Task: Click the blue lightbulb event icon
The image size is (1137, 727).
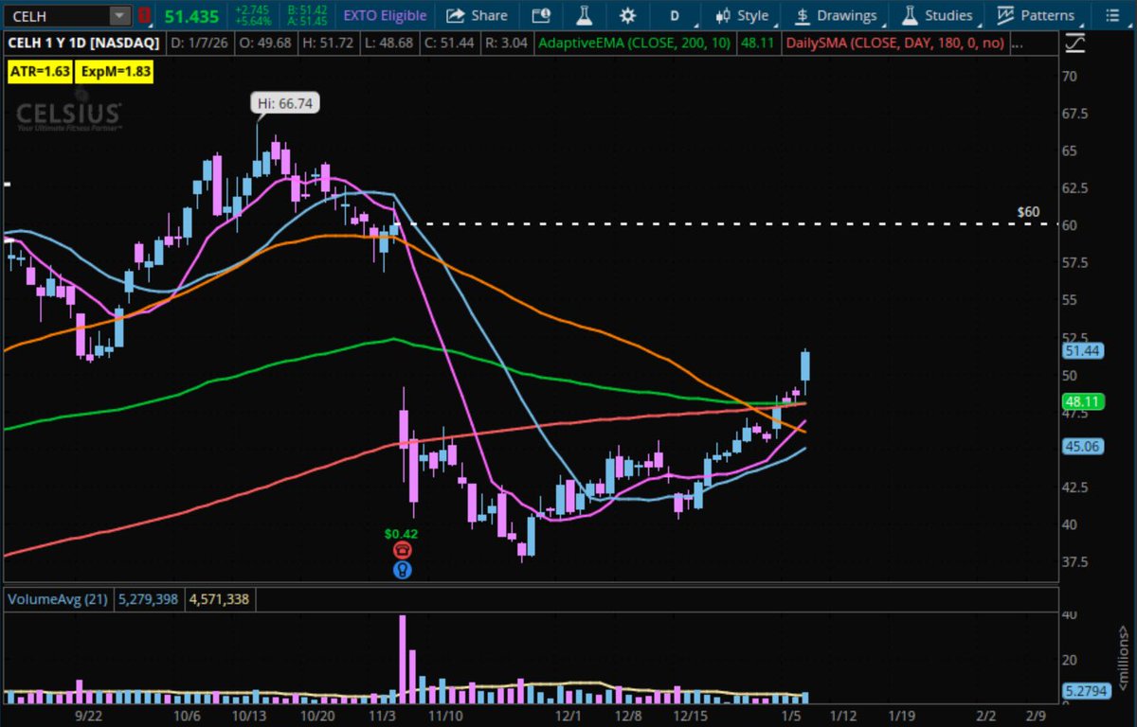Action: point(402,570)
